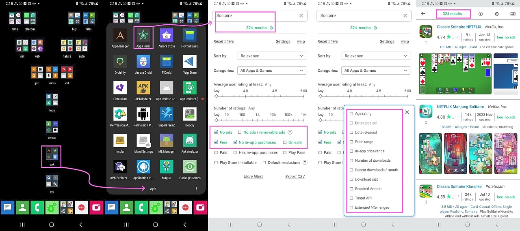This screenshot has width=520, height=231.
Task: Check 'Has in-app purchases' filter
Action: [x=236, y=152]
